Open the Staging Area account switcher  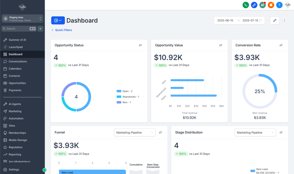click(22, 19)
